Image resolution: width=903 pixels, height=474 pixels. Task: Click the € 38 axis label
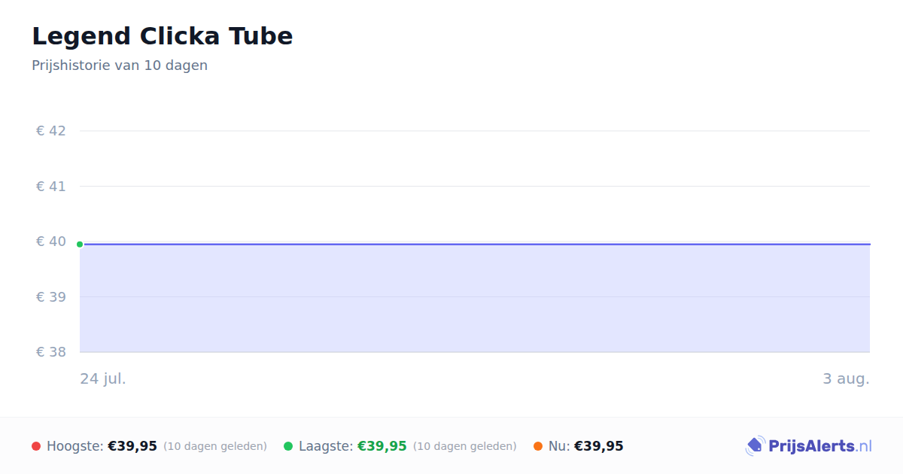click(x=51, y=352)
